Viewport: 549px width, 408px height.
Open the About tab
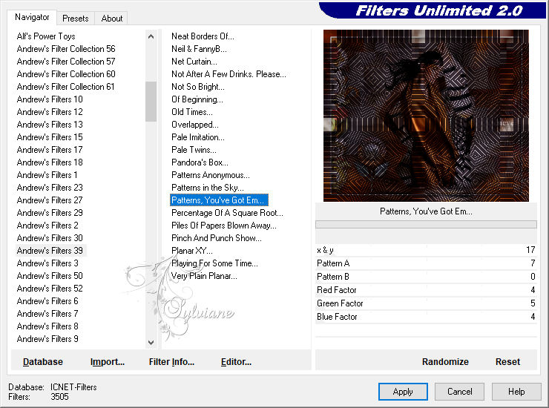[112, 19]
